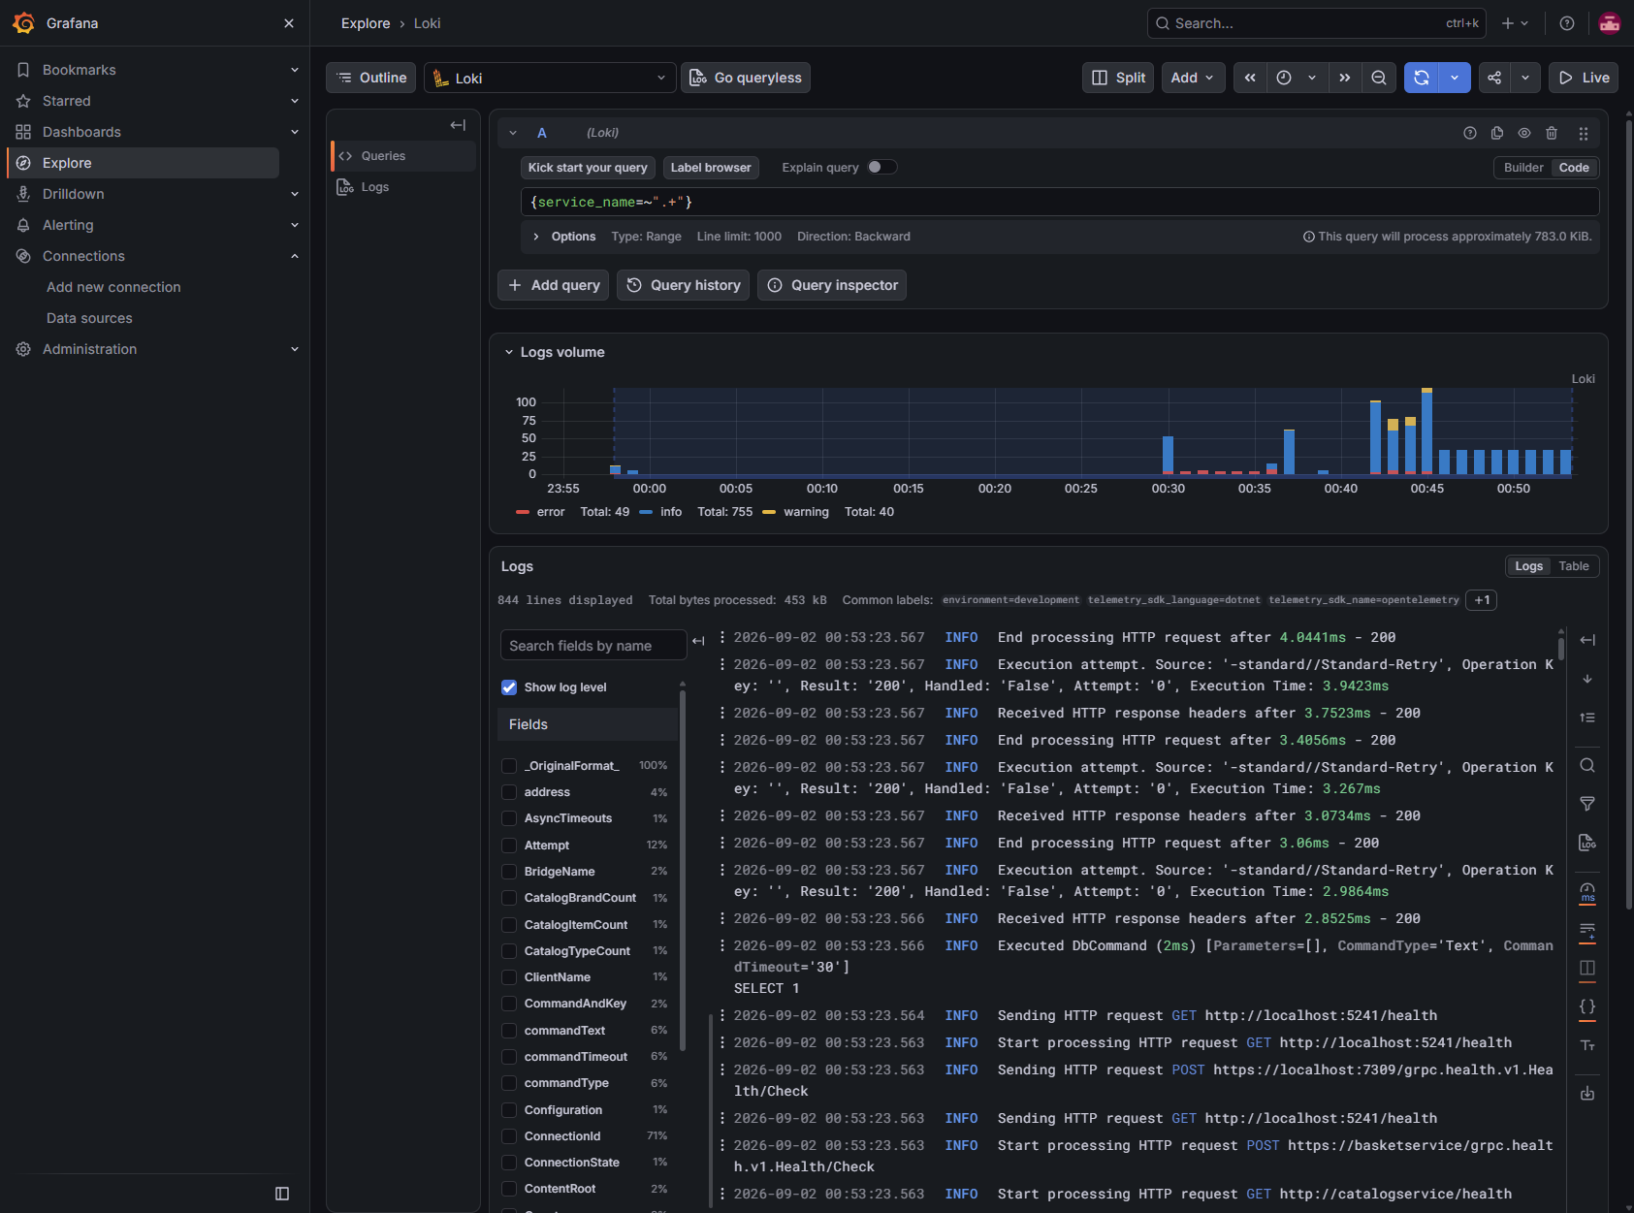Open the Query inspector
This screenshot has height=1213, width=1634.
[x=832, y=285]
